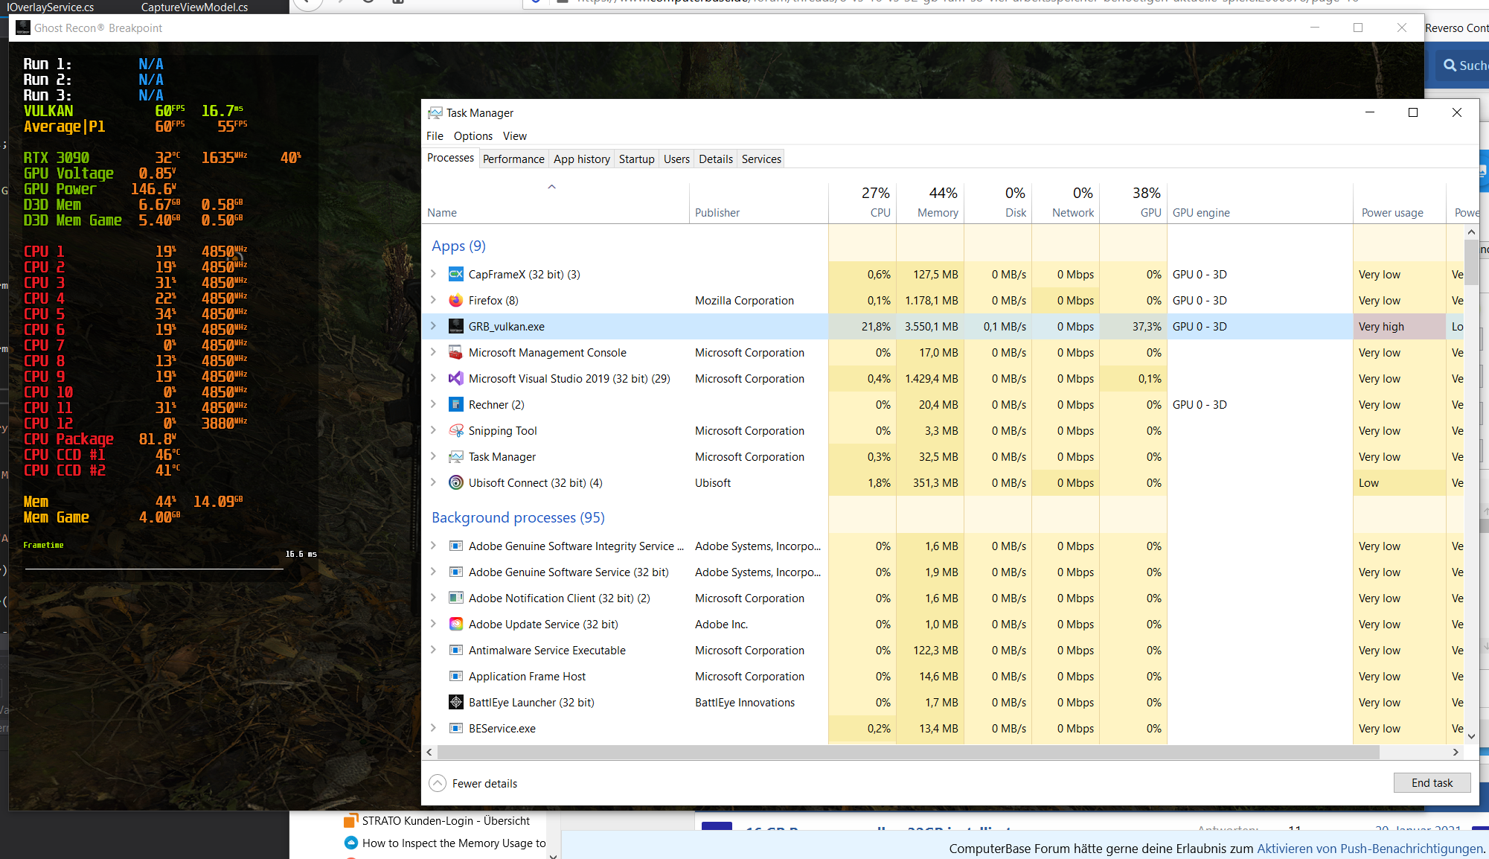Click the BattlEye Launcher icon

(x=456, y=703)
